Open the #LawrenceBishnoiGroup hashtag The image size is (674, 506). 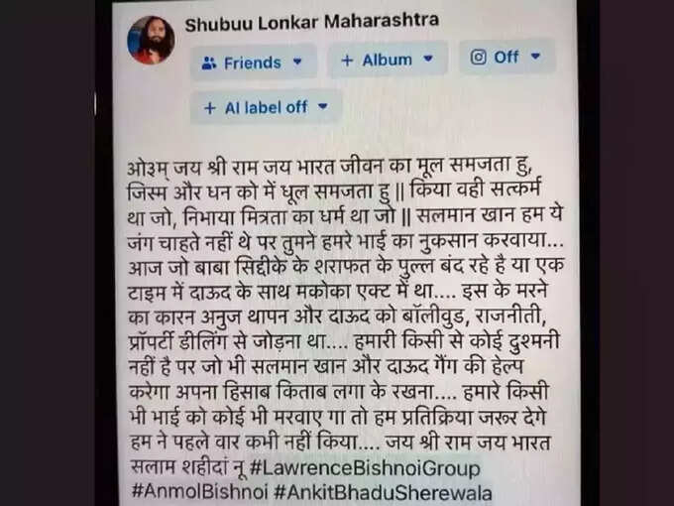(365, 468)
